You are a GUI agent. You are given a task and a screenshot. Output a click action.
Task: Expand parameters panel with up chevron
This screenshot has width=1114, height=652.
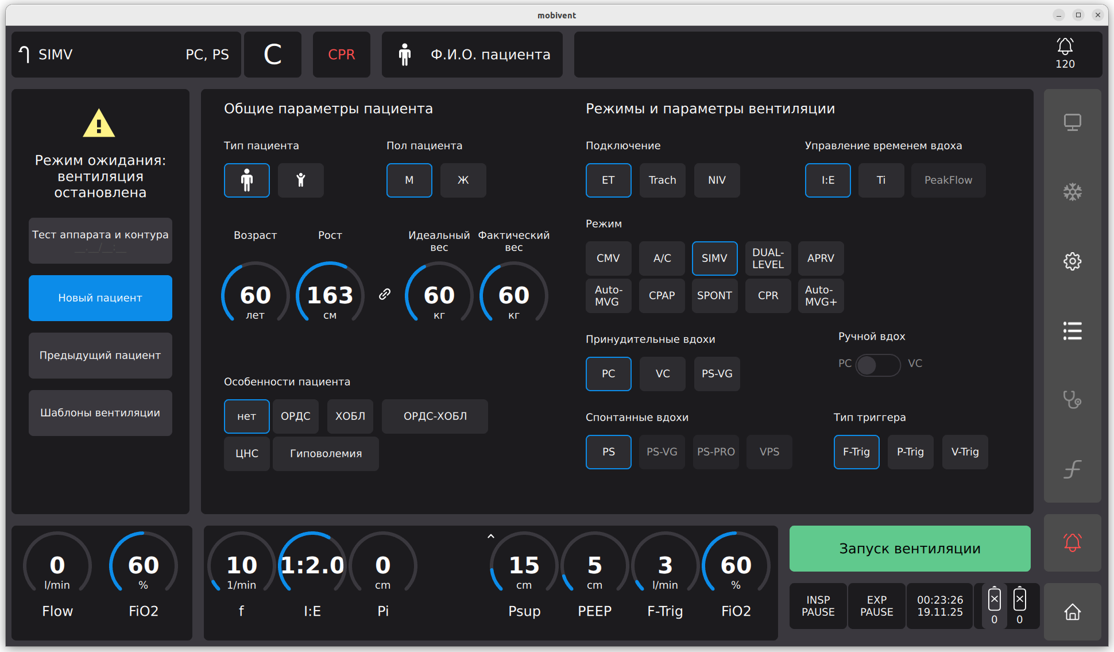[x=490, y=537]
